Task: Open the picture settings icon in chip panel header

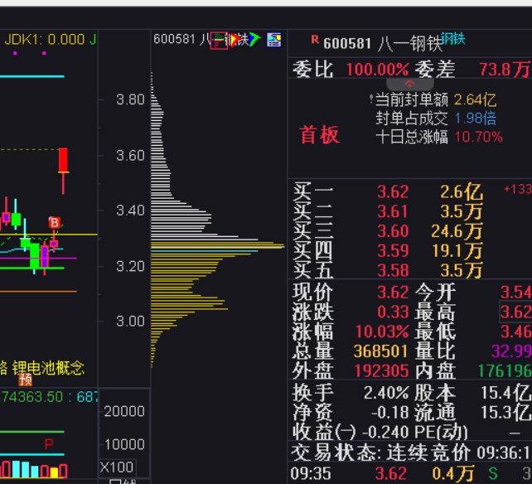Action: (273, 40)
